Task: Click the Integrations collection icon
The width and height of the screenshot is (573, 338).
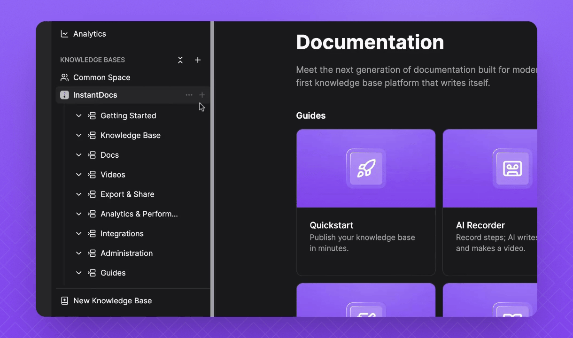Action: coord(92,234)
